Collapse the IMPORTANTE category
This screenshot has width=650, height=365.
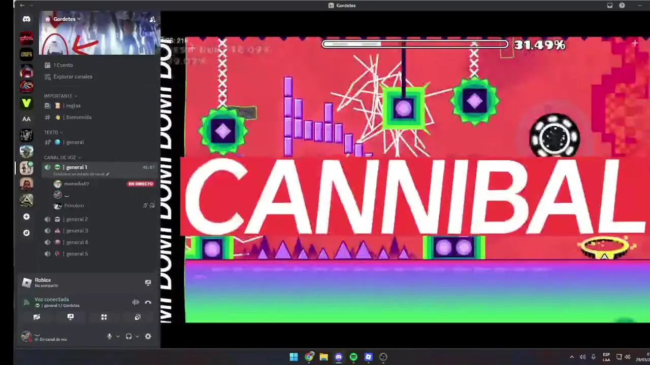point(60,96)
